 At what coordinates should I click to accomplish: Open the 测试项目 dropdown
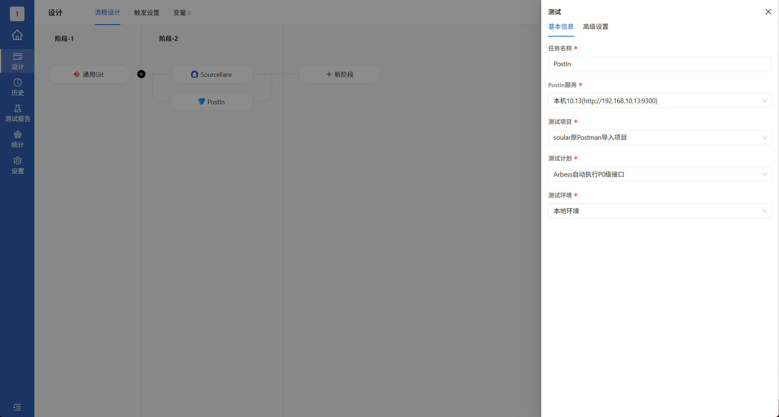[x=659, y=138]
